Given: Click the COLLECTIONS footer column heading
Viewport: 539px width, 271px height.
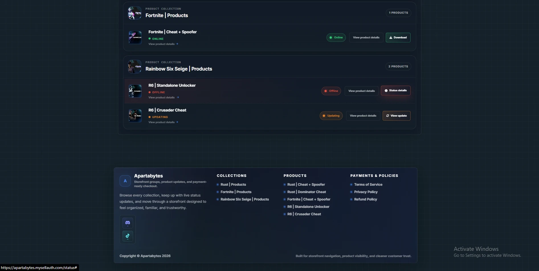Looking at the screenshot, I should point(232,176).
